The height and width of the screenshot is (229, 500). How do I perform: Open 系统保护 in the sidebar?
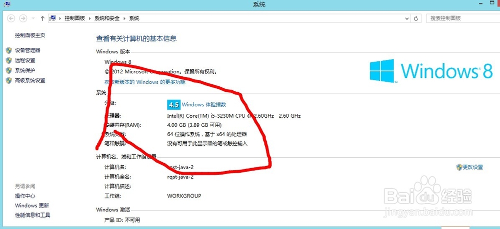point(25,70)
